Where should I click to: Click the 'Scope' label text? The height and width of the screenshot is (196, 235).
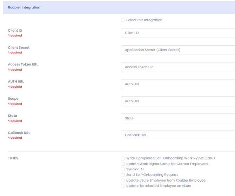pyautogui.click(x=13, y=99)
